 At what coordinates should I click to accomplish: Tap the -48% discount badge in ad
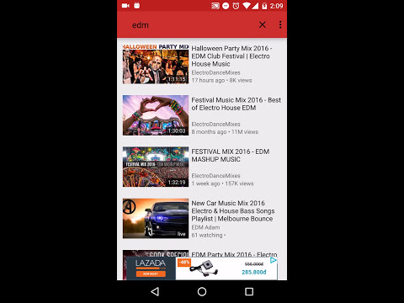coord(184,263)
